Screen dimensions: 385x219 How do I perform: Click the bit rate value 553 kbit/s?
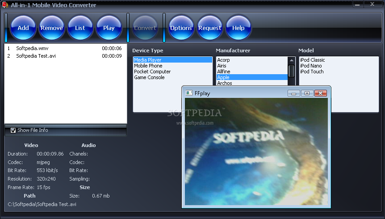(x=47, y=170)
